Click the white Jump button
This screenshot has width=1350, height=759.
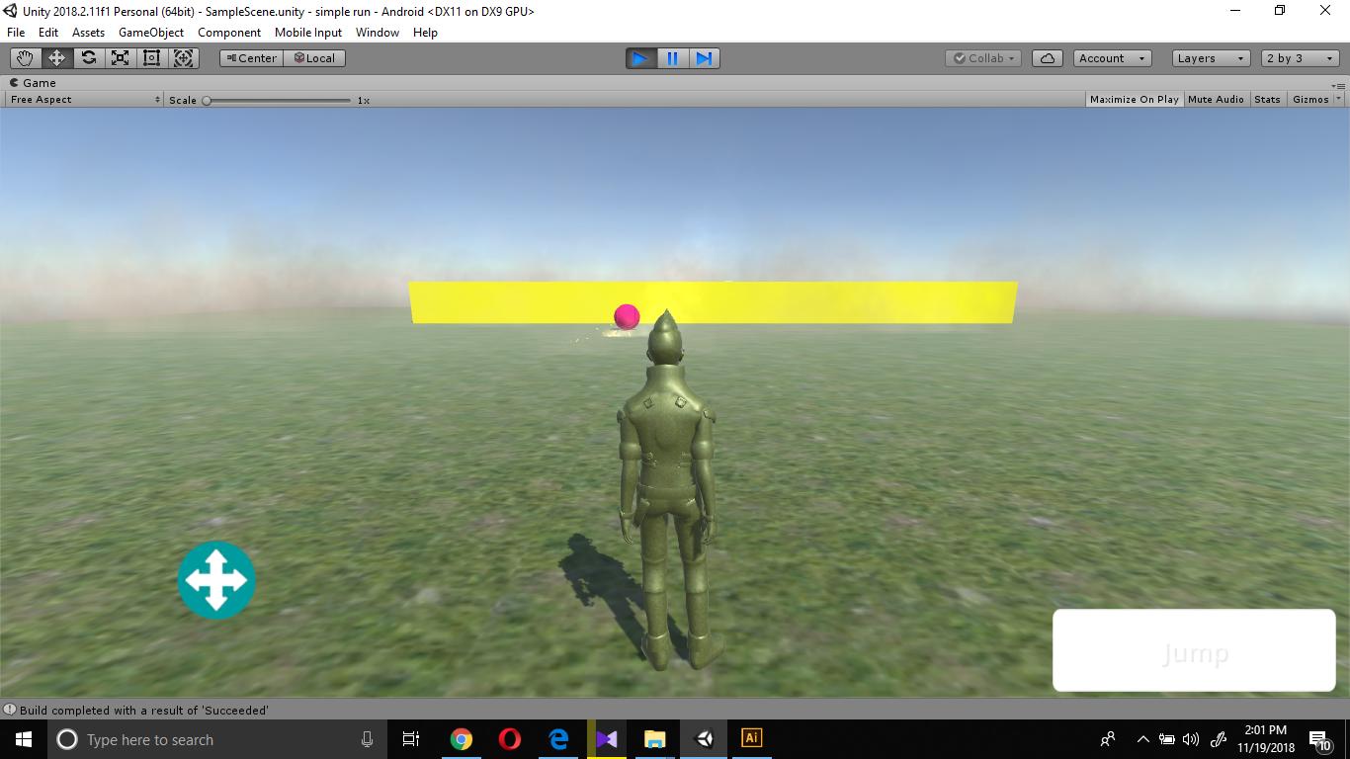1194,650
